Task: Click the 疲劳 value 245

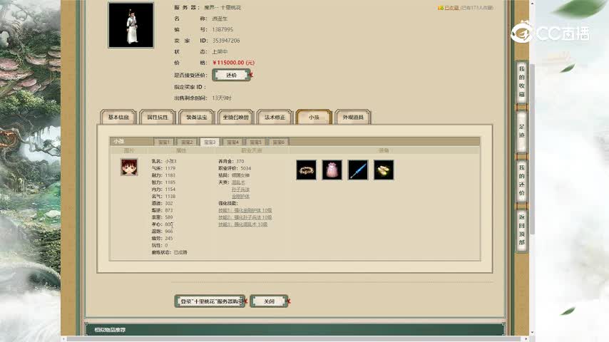Action: tap(169, 239)
